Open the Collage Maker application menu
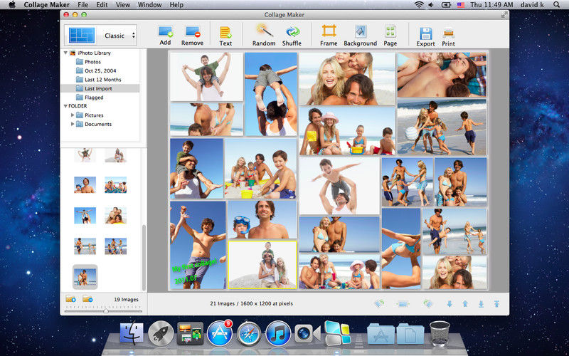Screen dimensions: 569x356 (47, 5)
